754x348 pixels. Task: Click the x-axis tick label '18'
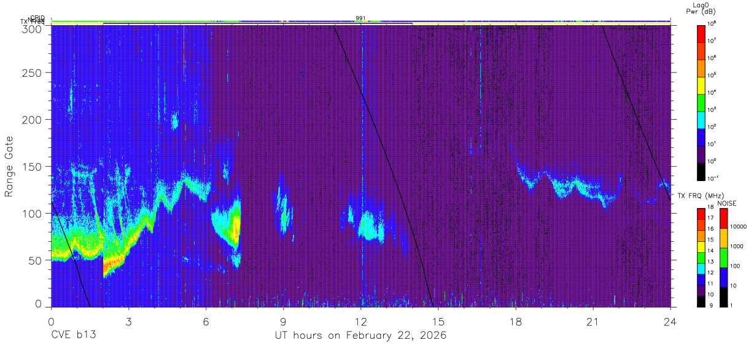click(x=515, y=322)
